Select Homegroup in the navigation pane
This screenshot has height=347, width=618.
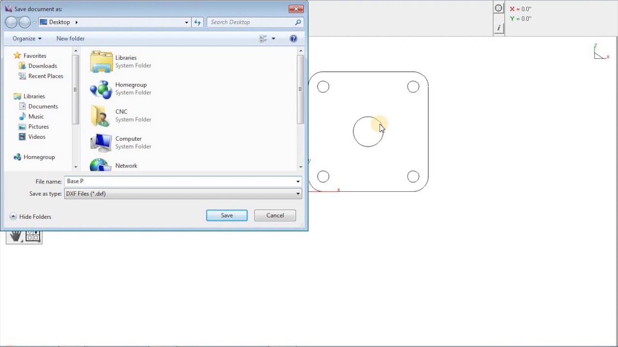pos(39,157)
